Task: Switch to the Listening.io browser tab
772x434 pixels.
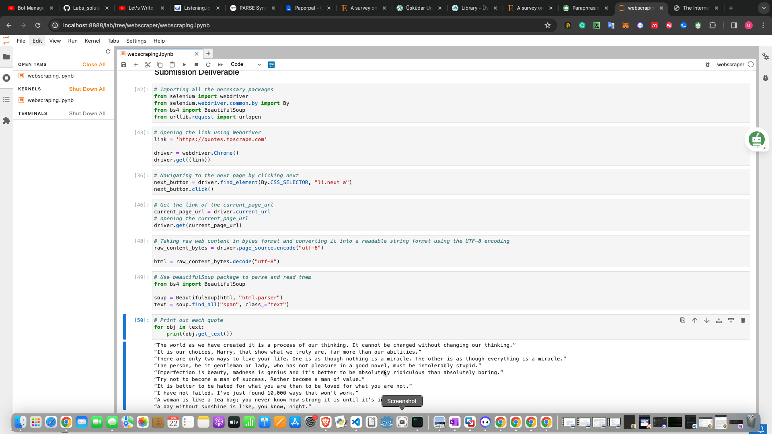Action: (x=197, y=8)
